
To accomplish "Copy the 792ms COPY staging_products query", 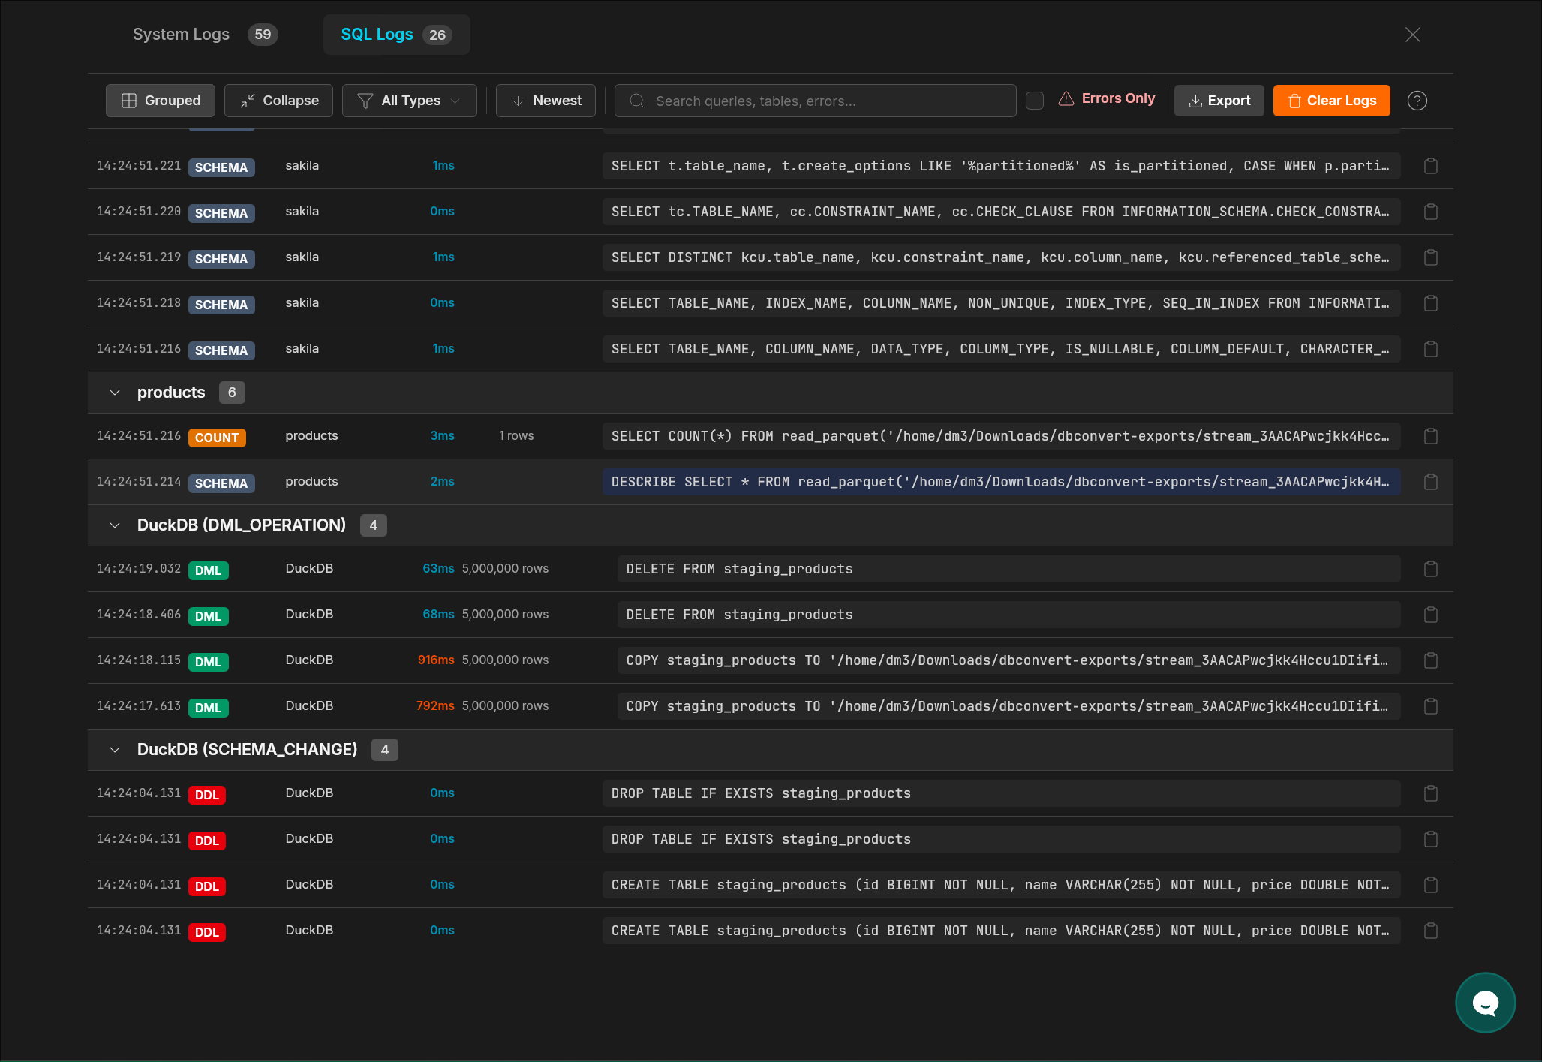I will point(1430,706).
